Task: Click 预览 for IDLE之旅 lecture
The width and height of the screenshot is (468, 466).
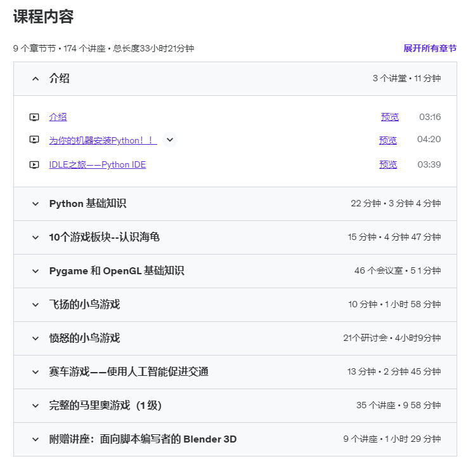Action: tap(388, 164)
